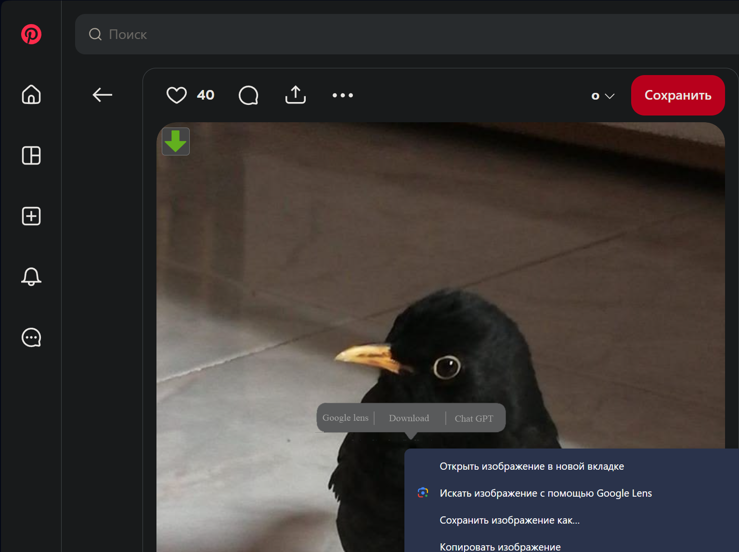Open notifications bell icon
739x552 pixels.
31,277
